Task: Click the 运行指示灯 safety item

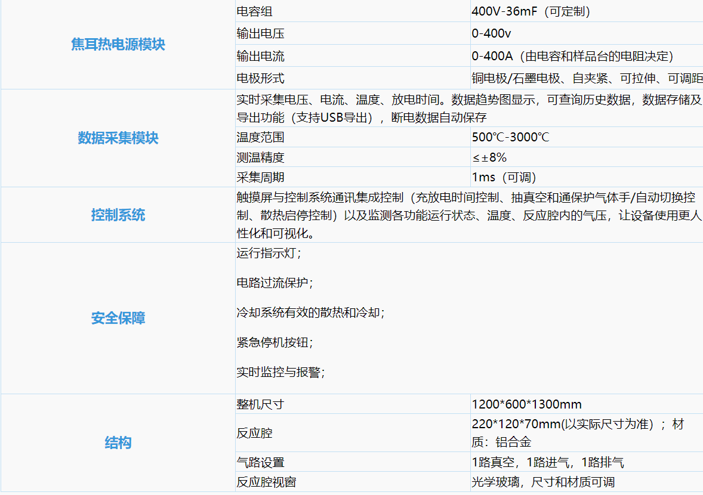Action: (x=269, y=253)
